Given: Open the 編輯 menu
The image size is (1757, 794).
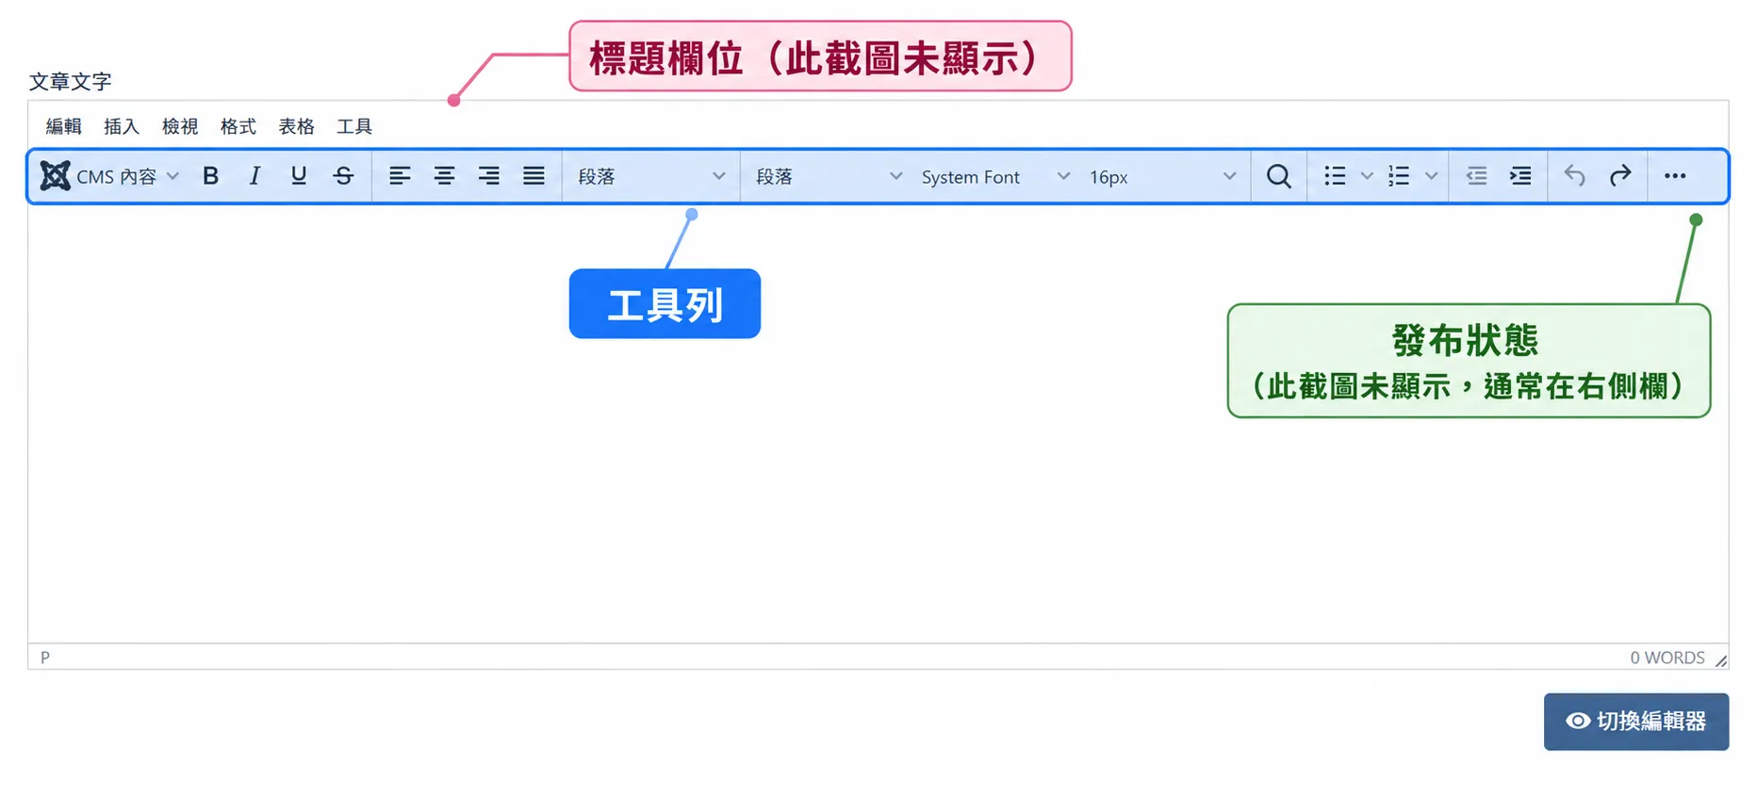Looking at the screenshot, I should click(x=64, y=126).
